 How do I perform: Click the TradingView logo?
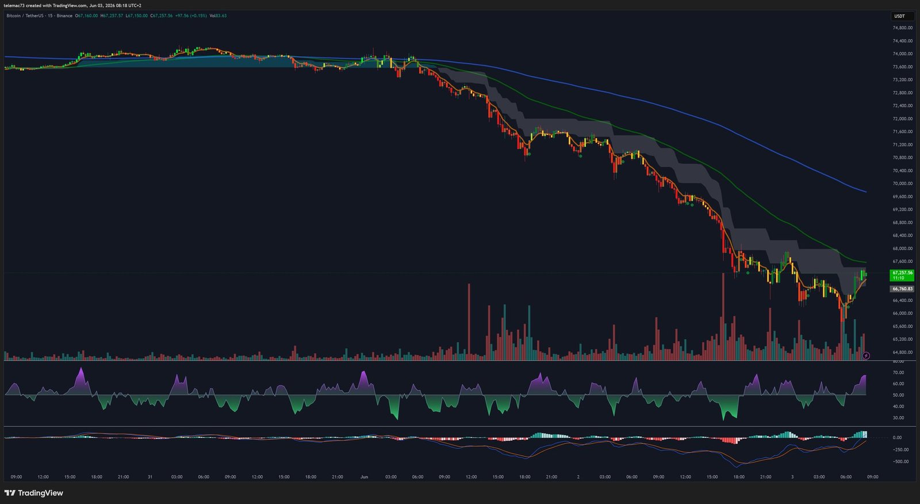click(x=33, y=493)
